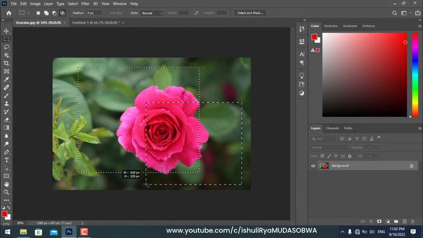This screenshot has width=423, height=238.
Task: Create a new group folder in Layers footer
Action: [396, 221]
